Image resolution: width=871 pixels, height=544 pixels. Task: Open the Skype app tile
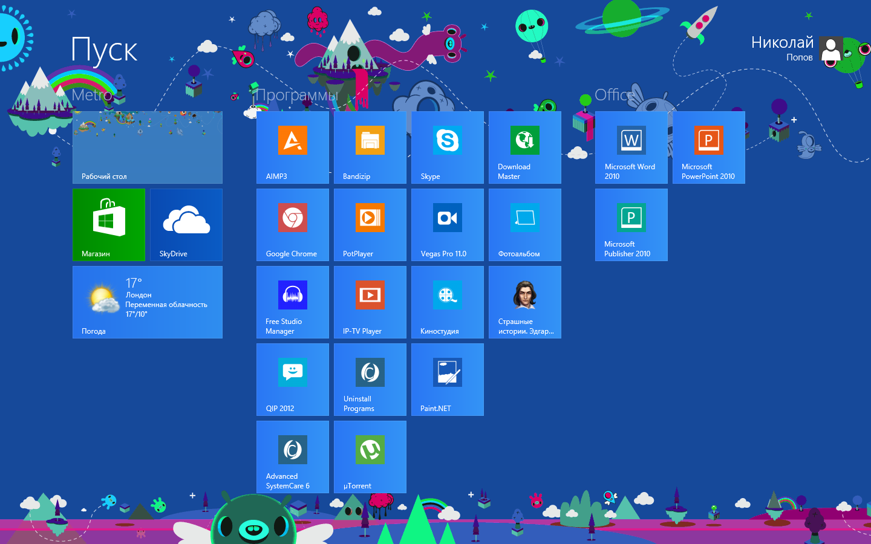(448, 147)
